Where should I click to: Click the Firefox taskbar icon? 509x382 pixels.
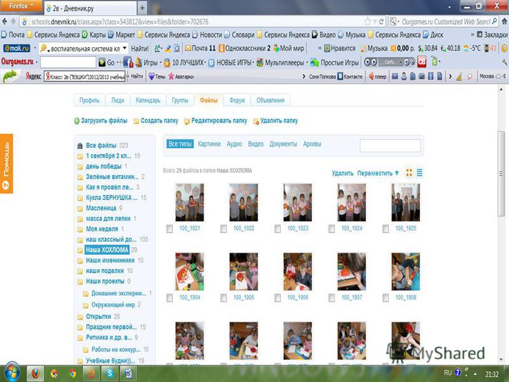point(35,373)
